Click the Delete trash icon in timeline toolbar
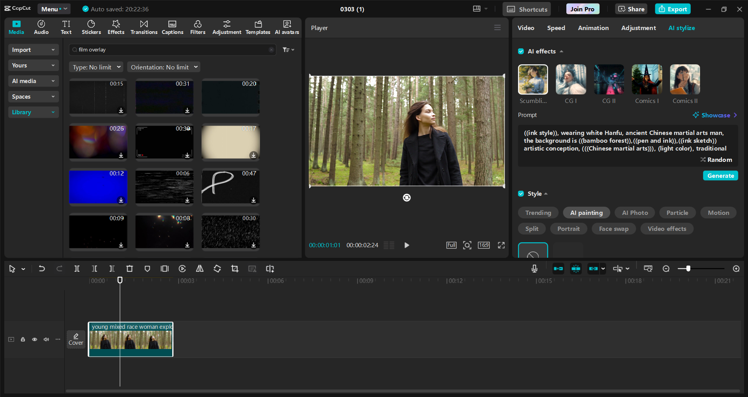The width and height of the screenshot is (748, 397). tap(129, 269)
